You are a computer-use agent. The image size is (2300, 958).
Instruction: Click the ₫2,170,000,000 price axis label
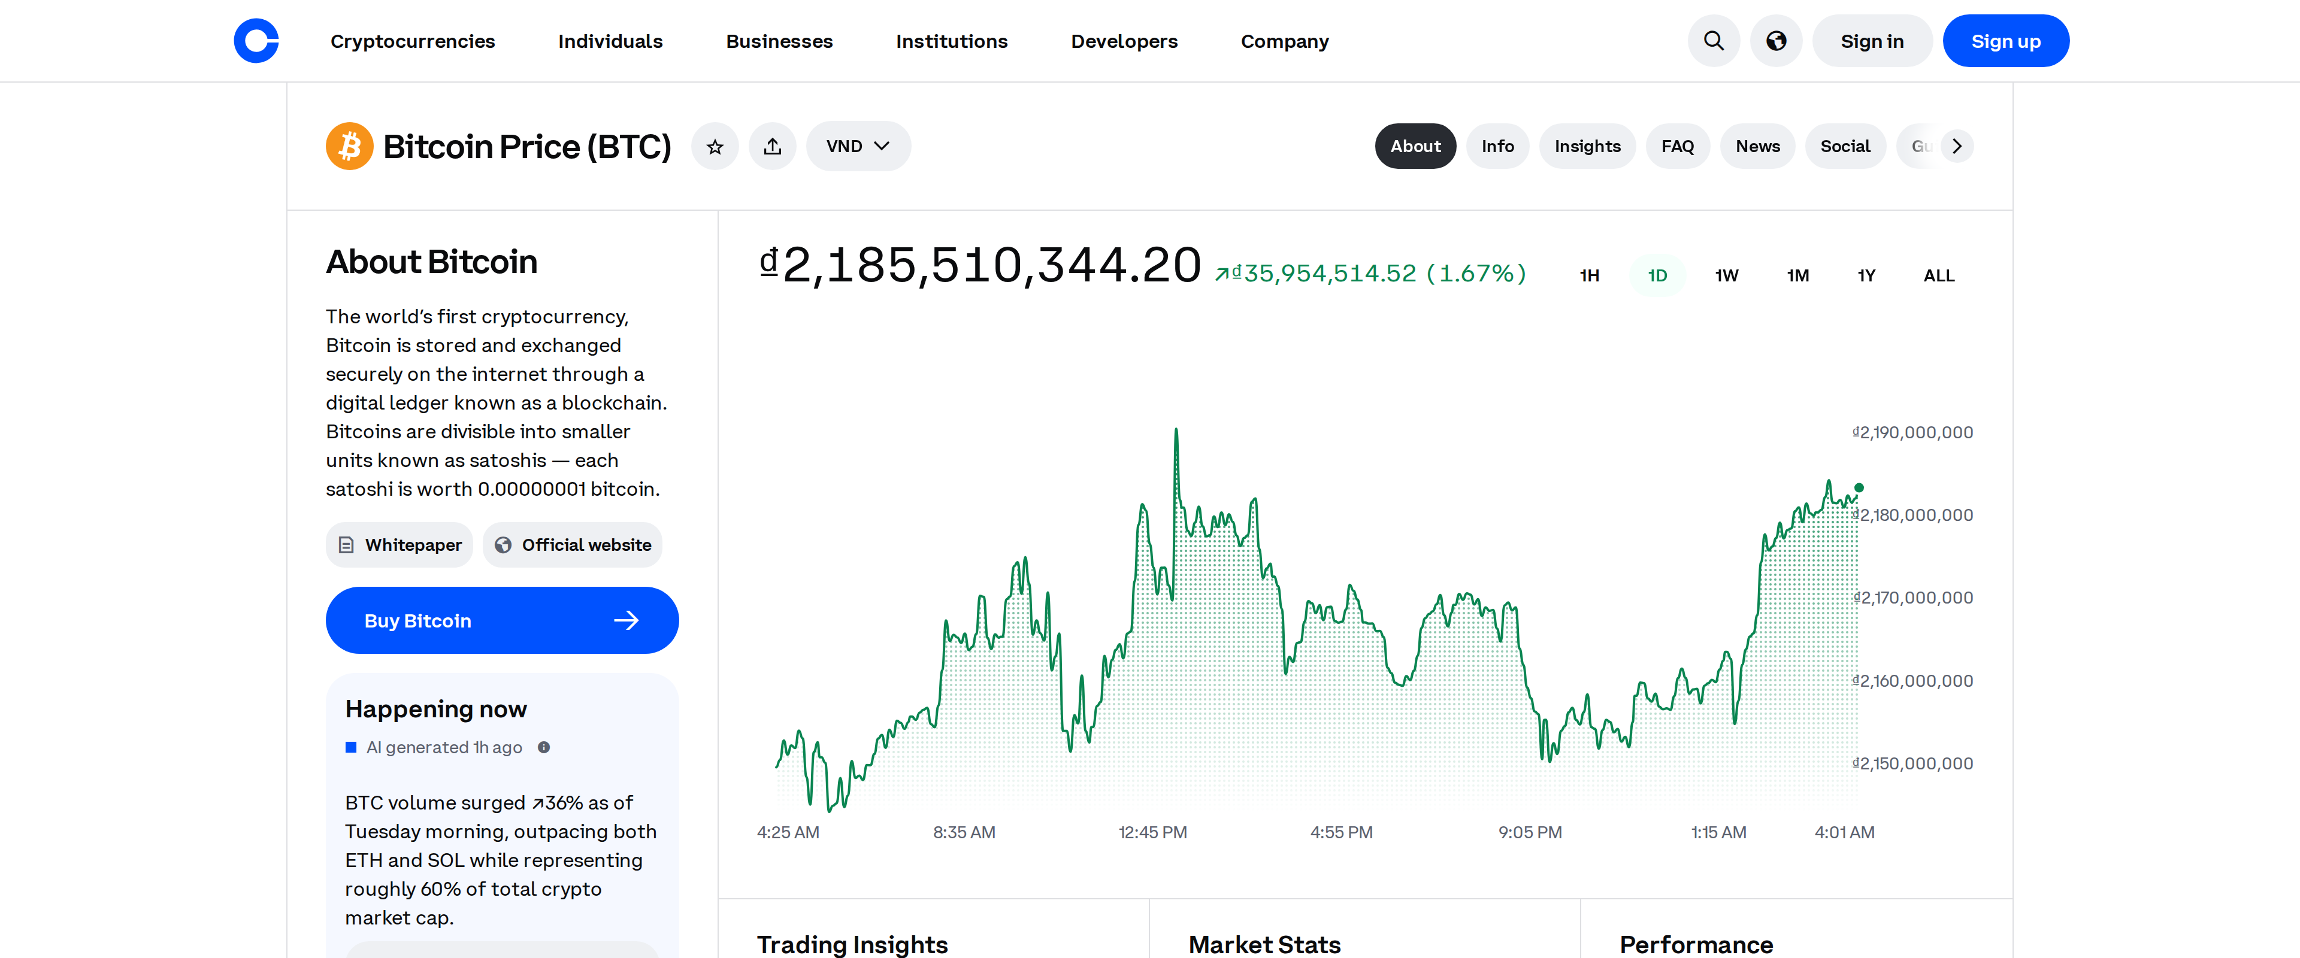tap(1912, 598)
